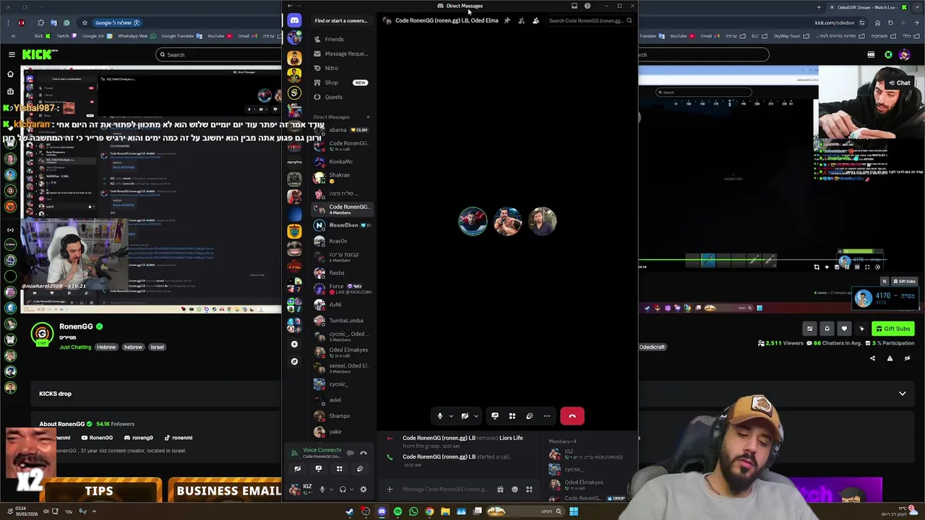This screenshot has height=520, width=925.
Task: Disconnect from voice in Voice Connected panel
Action: coord(363,454)
